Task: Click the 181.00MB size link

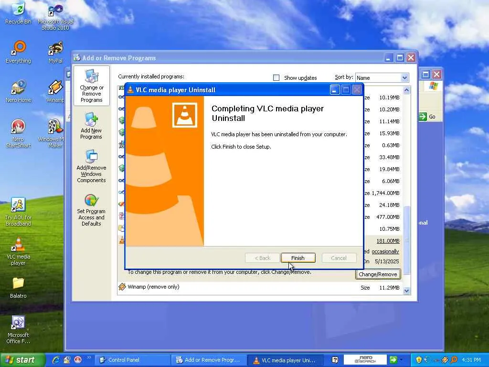Action: pyautogui.click(x=388, y=241)
